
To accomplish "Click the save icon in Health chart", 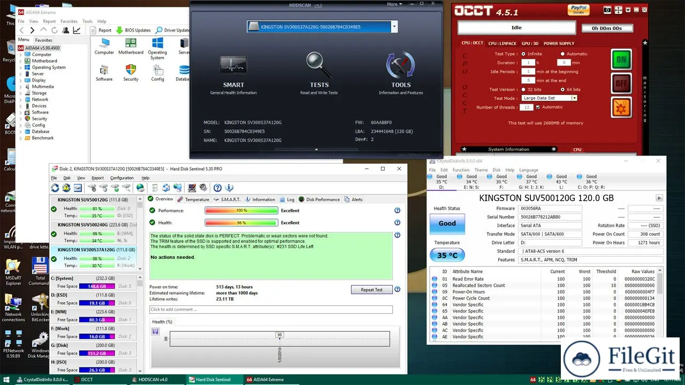I will (156, 332).
